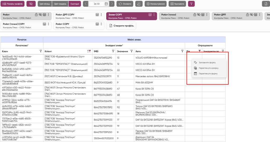Toggle hidden-eye icon on Робот (точки) profile
Image resolution: width=270 pixels, height=142 pixels.
pos(199,15)
